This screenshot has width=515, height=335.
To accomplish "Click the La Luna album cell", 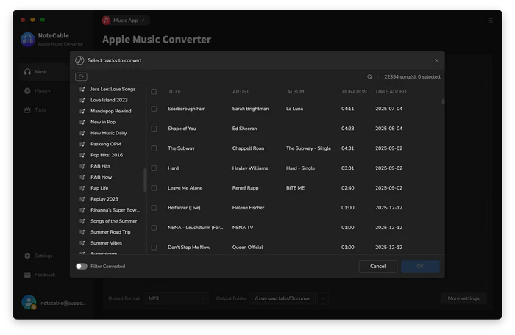I will coord(294,109).
